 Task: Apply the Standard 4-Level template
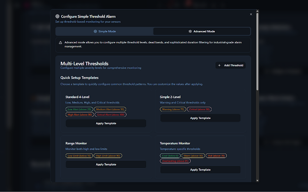click(106, 123)
